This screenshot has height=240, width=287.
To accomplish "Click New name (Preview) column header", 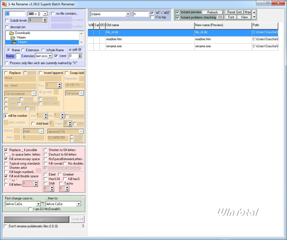I will [x=223, y=25].
